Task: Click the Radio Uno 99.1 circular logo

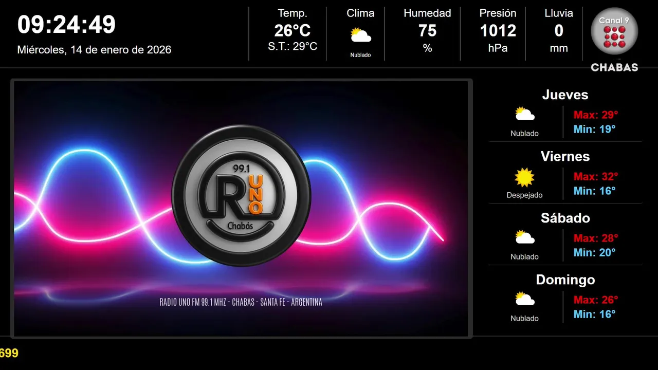Action: (241, 196)
